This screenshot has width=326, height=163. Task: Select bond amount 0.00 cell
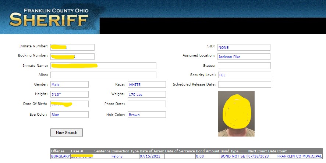click(208, 156)
